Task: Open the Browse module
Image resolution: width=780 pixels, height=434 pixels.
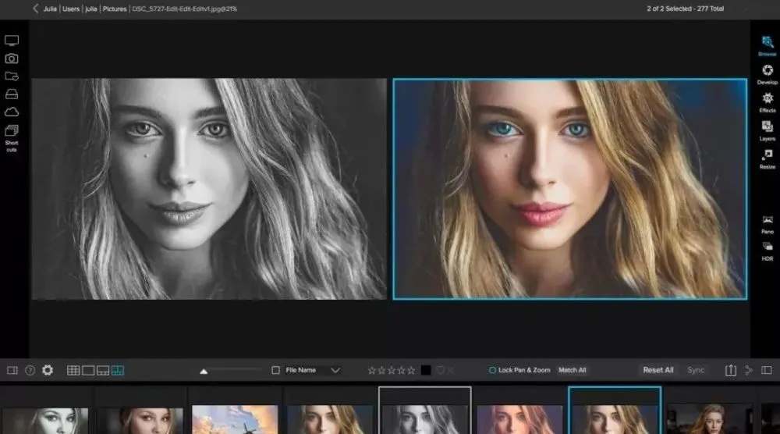Action: click(767, 45)
